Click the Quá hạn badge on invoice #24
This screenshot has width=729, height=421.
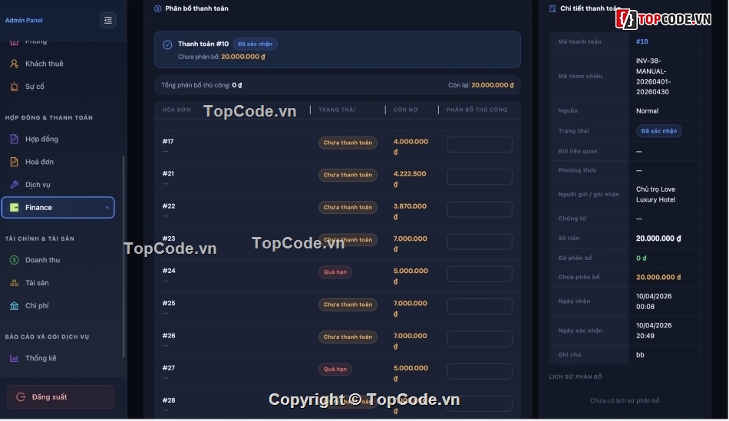tap(335, 272)
